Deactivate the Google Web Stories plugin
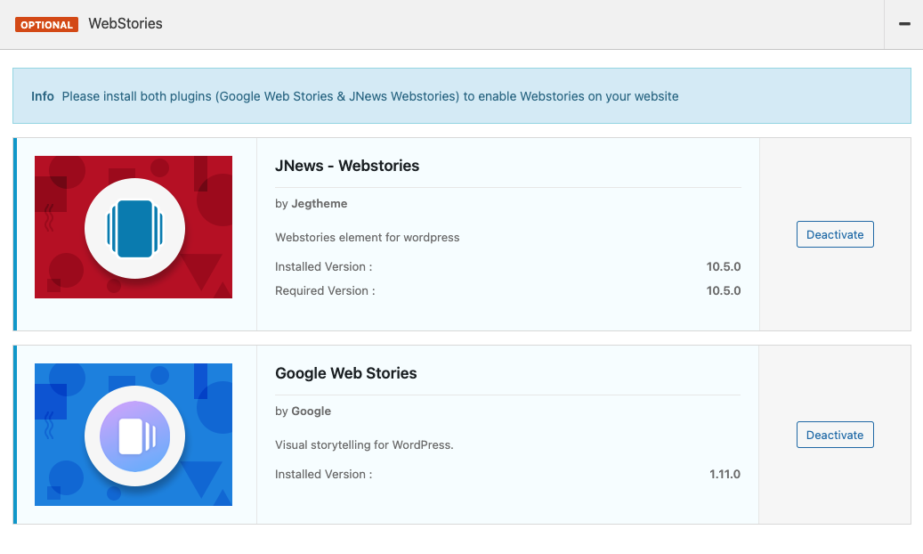The width and height of the screenshot is (923, 554). tap(834, 436)
